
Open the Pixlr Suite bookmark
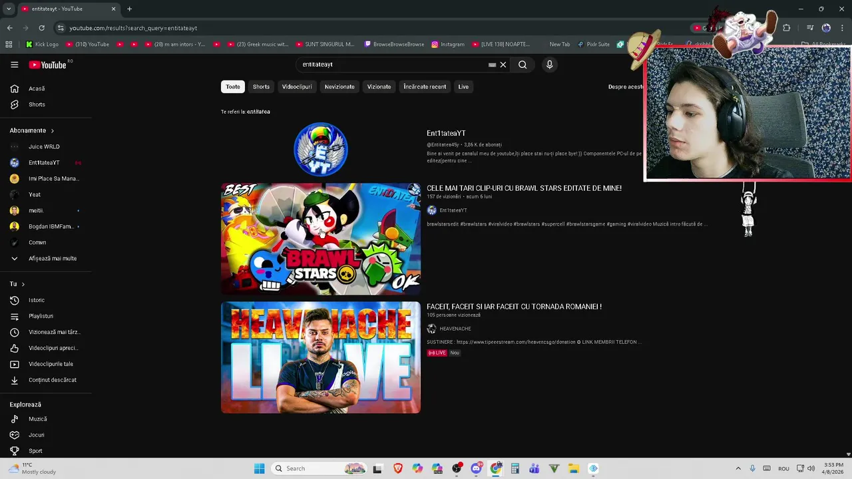[593, 44]
